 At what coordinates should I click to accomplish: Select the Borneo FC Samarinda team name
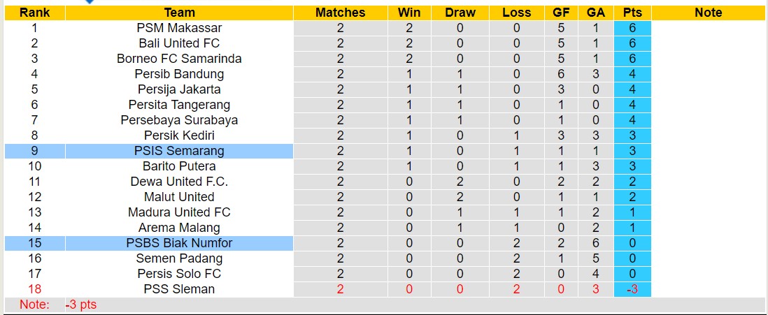pos(179,59)
